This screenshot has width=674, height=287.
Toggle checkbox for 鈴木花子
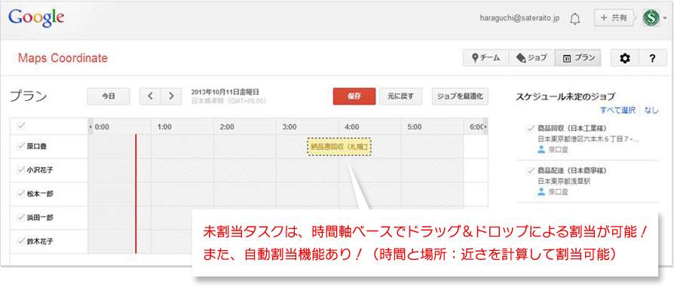coord(20,241)
